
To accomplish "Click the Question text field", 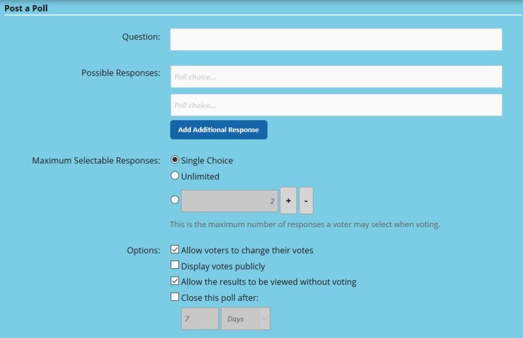I will pos(336,39).
